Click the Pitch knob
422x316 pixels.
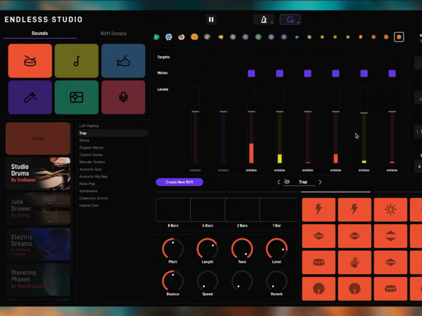click(172, 249)
